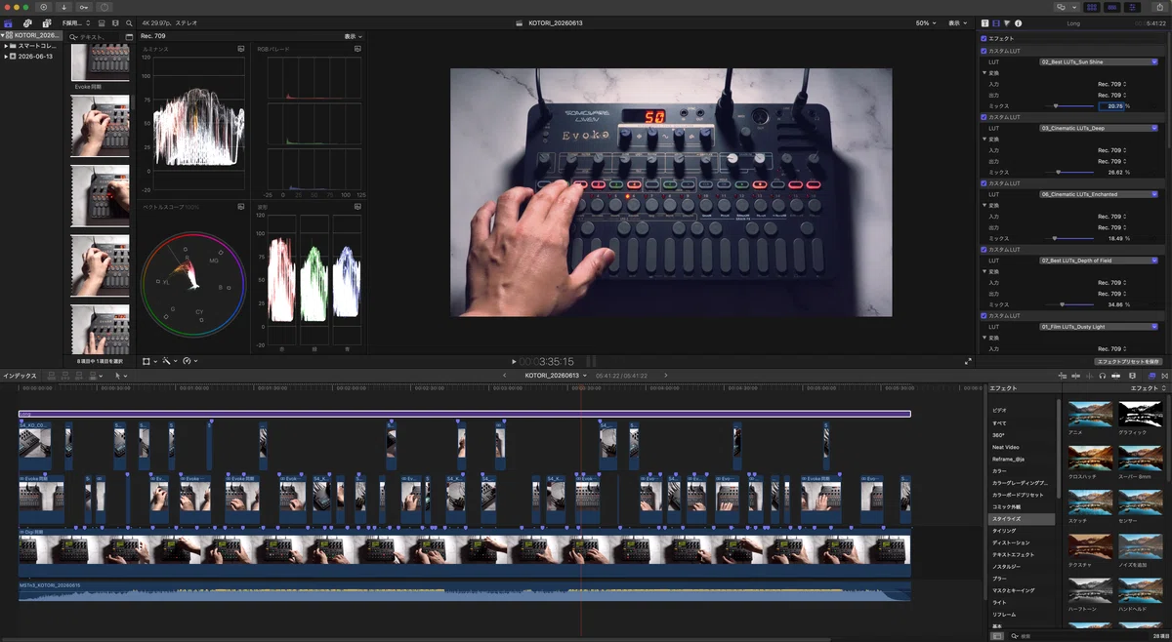Open the Libraries sidebar clapperboard icon

click(x=9, y=22)
